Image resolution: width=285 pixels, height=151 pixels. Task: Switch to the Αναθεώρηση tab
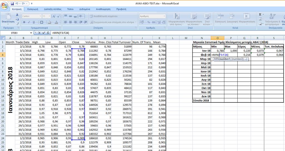[103, 9]
